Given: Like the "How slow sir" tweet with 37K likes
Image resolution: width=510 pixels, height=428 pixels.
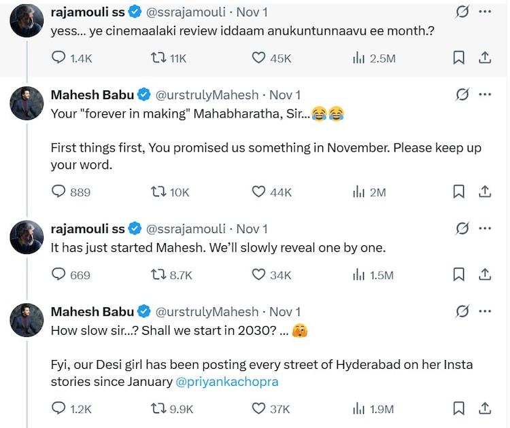Looking at the screenshot, I should [258, 408].
